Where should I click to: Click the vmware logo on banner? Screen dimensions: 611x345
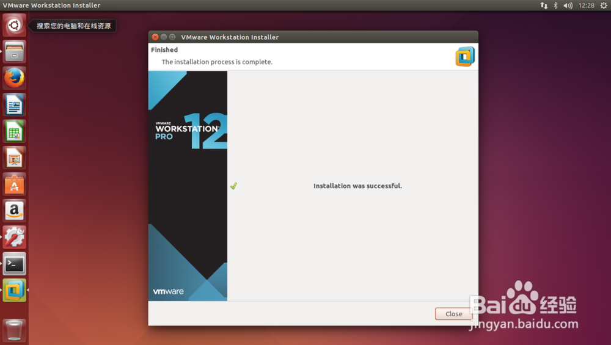(168, 291)
